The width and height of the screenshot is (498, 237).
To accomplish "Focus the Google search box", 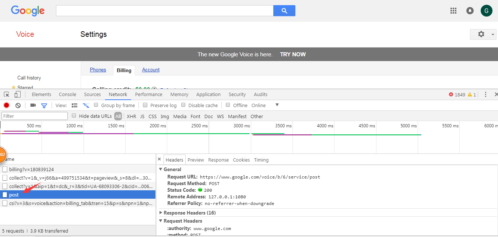I will [x=165, y=11].
